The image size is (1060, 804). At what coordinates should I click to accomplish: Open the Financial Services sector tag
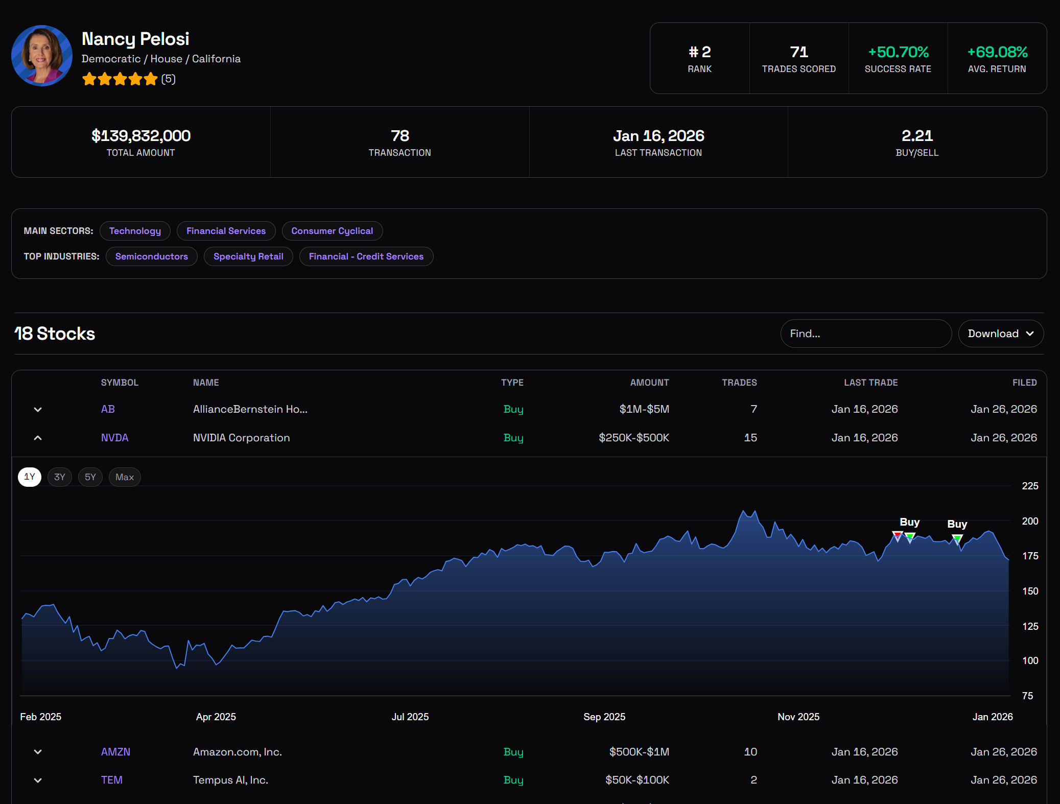coord(226,231)
